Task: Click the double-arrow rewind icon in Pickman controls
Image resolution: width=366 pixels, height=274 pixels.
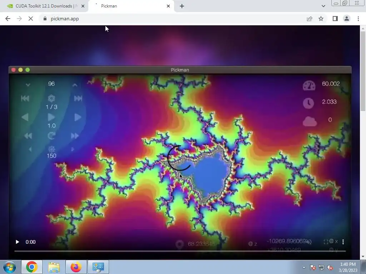Action: (28, 136)
